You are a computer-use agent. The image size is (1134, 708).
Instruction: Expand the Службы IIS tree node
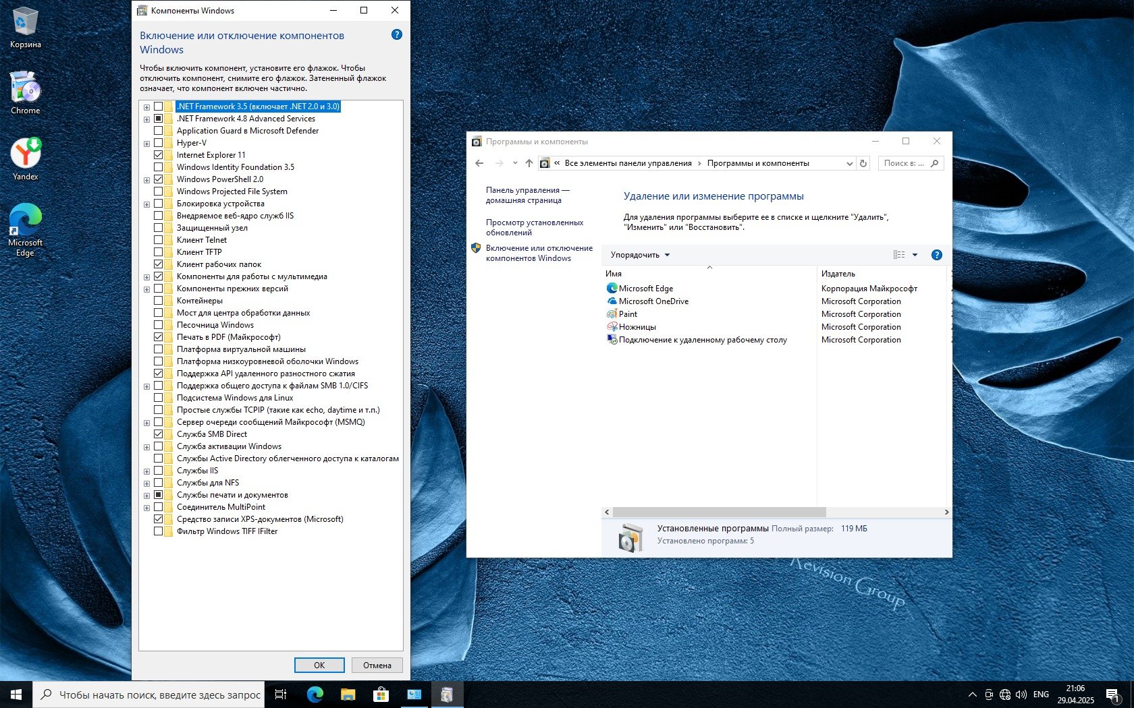pos(146,471)
